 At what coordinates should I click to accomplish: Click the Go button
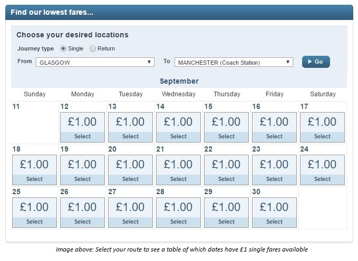(316, 62)
